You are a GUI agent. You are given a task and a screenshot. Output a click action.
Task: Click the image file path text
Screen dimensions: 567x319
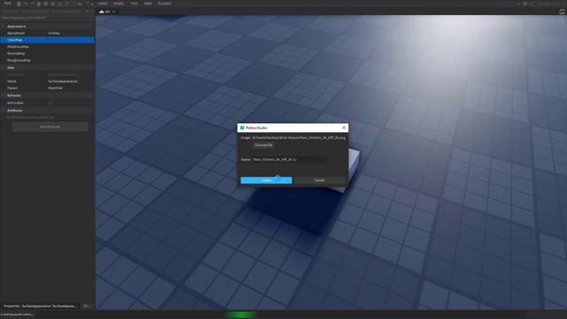point(299,138)
